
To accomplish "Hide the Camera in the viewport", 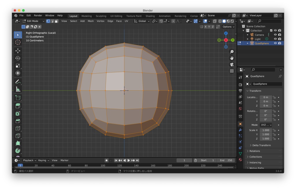I will point(275,34).
